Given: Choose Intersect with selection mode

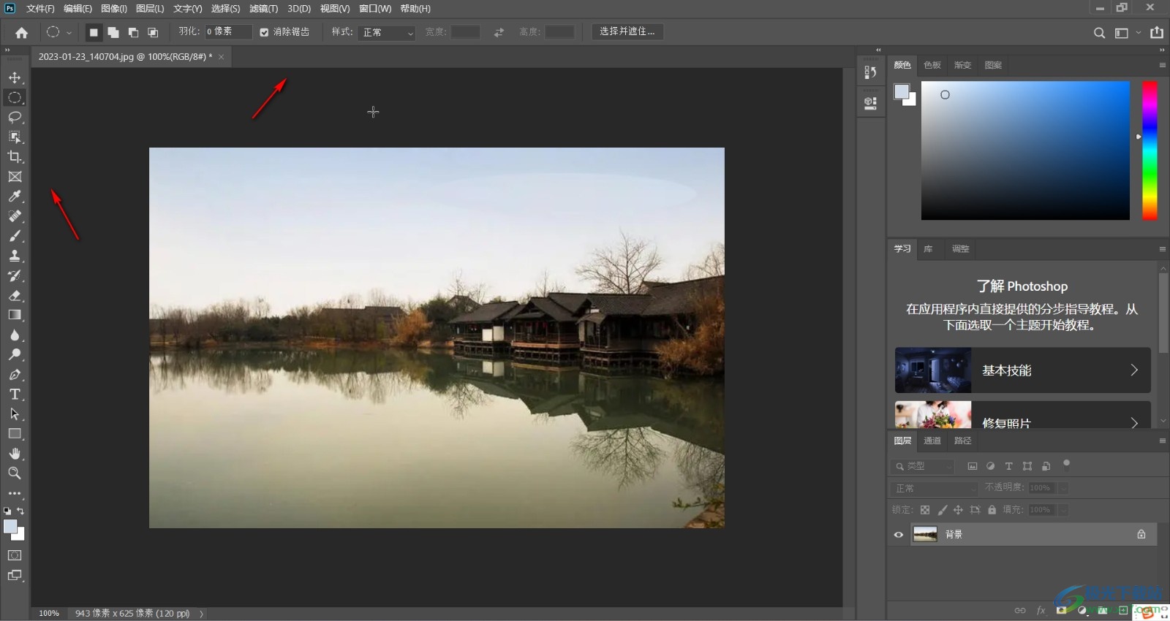Looking at the screenshot, I should [153, 32].
